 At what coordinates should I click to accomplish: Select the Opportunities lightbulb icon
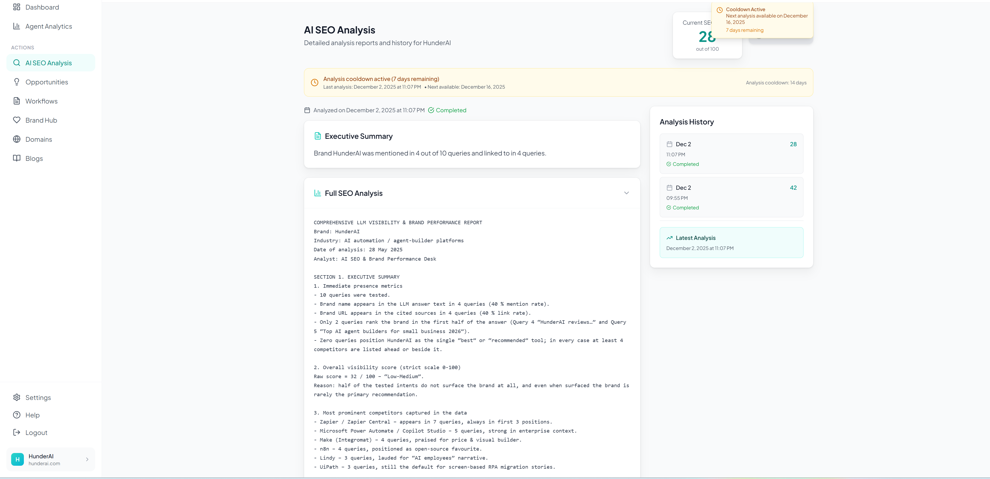pos(17,82)
